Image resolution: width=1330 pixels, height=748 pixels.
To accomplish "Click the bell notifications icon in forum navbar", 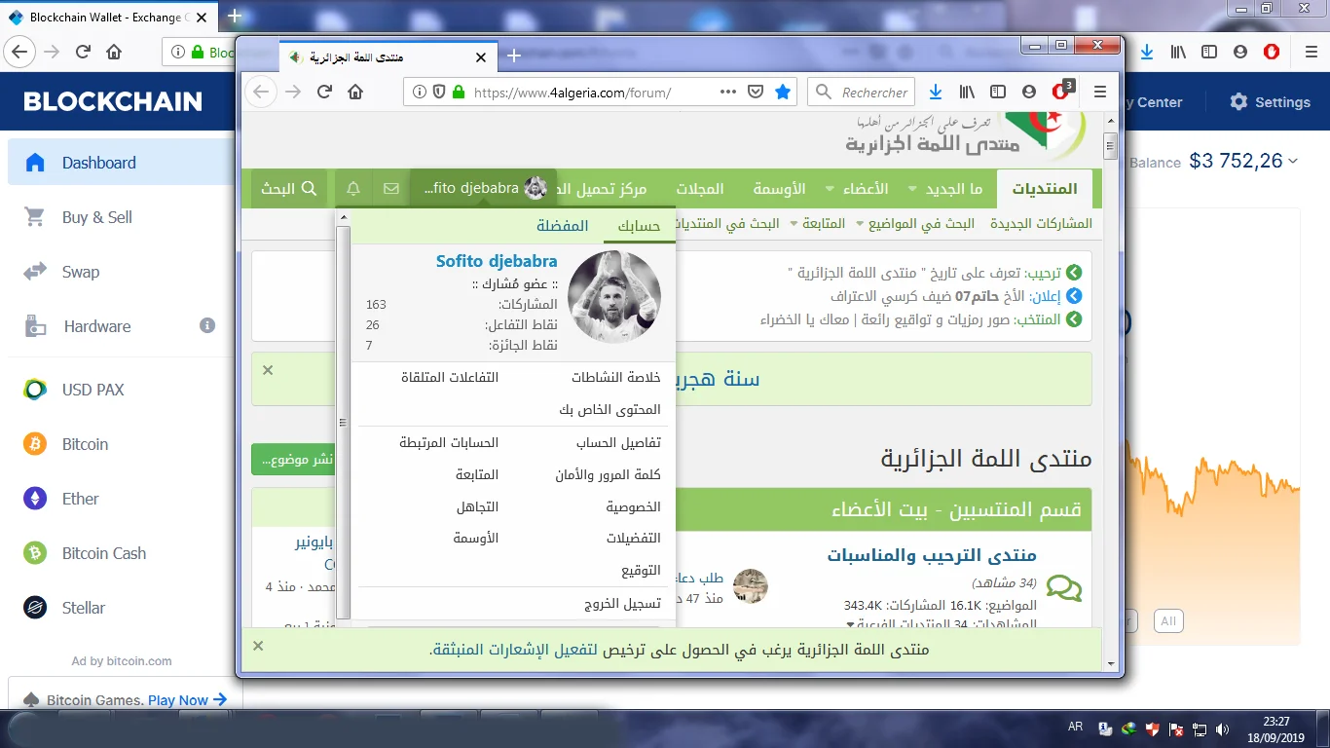I will click(353, 189).
